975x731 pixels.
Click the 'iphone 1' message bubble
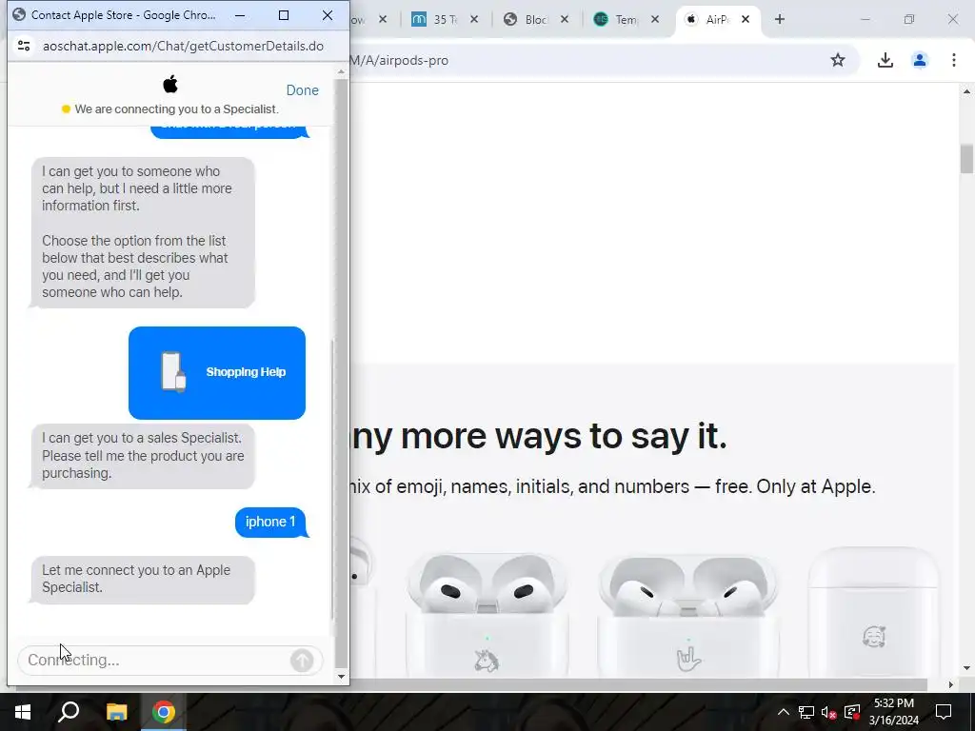point(271,523)
